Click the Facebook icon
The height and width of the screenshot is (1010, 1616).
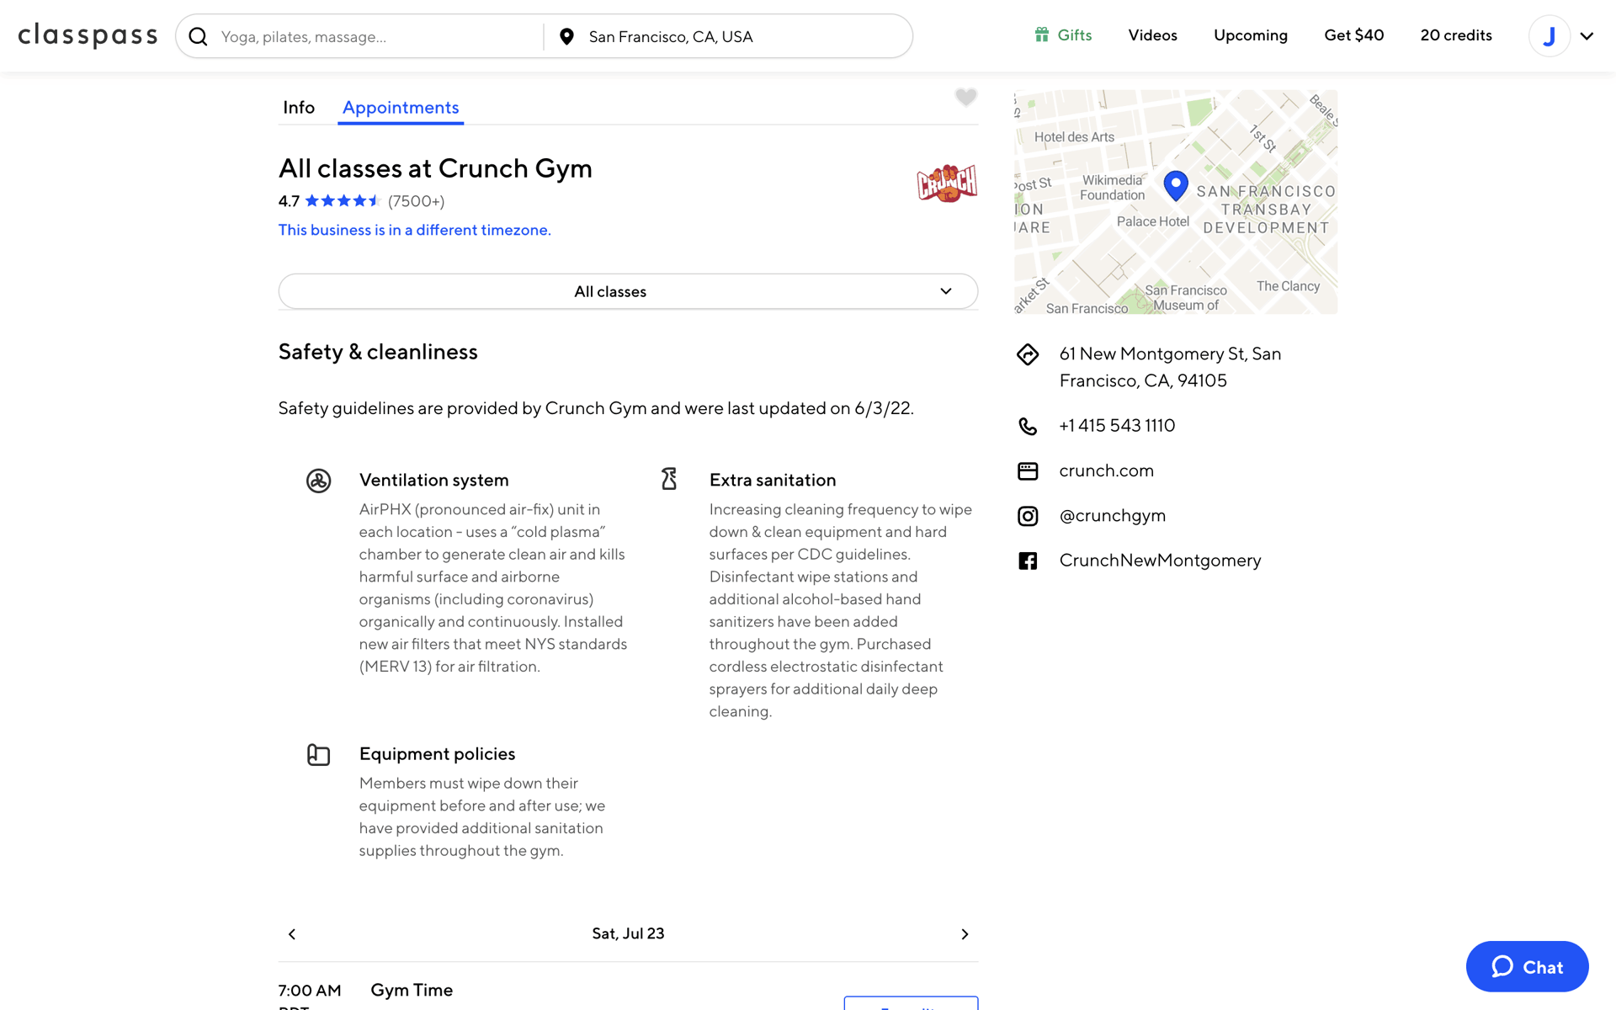tap(1028, 561)
